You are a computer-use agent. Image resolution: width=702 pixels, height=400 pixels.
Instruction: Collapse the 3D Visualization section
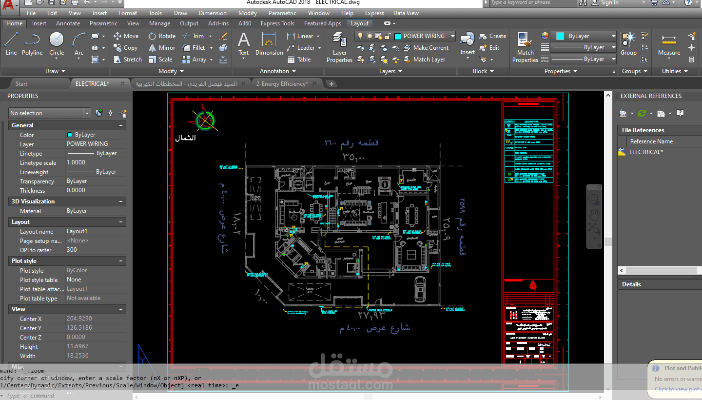[x=121, y=201]
